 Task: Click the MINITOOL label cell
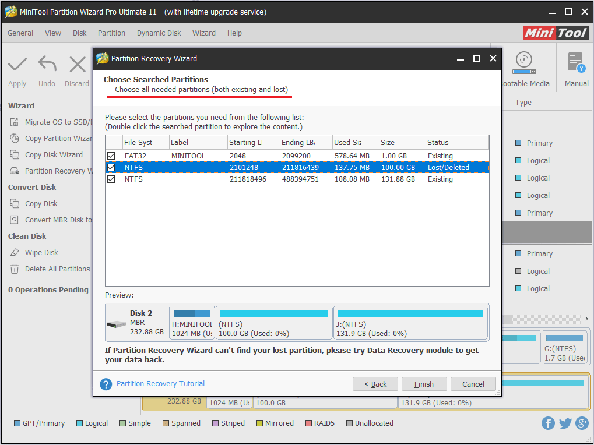coord(188,156)
